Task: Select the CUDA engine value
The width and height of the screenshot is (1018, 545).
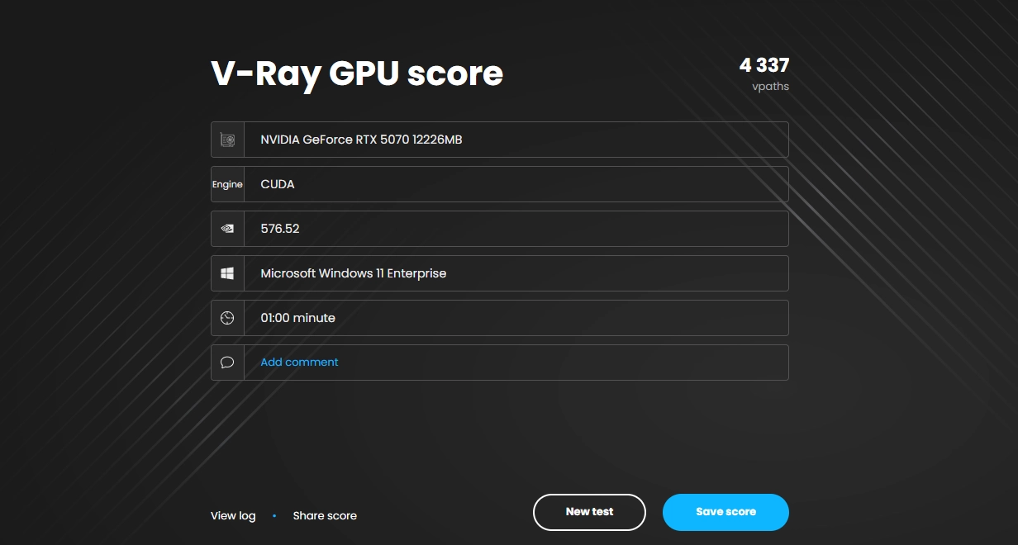Action: (x=278, y=184)
